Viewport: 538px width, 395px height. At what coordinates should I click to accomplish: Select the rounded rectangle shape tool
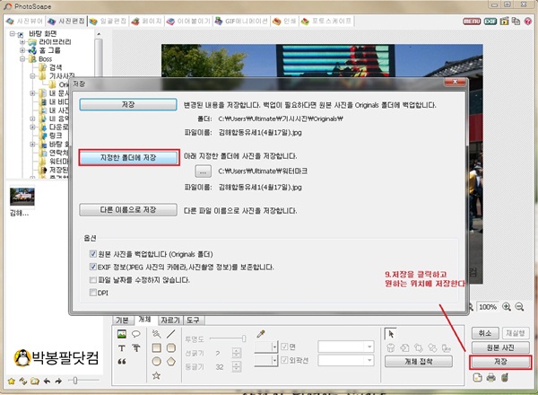pos(171,348)
